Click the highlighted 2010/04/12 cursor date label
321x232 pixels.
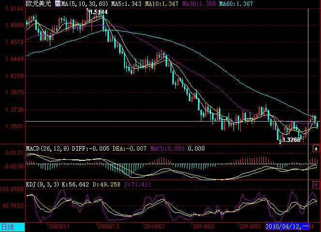click(288, 227)
